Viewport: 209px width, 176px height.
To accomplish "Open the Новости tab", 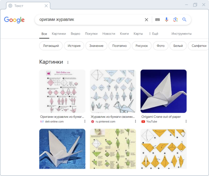I will [x=109, y=34].
